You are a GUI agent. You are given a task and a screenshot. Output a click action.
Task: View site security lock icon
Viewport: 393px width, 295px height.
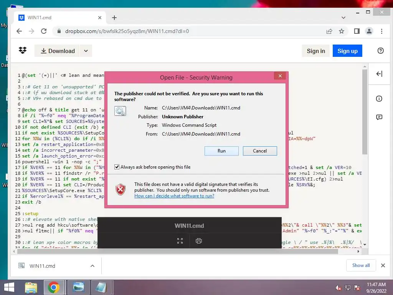[x=59, y=31]
